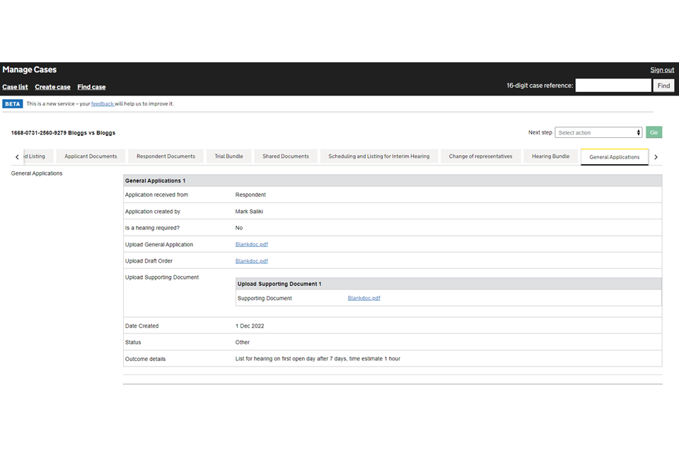Viewport: 679px width, 453px height.
Task: Open the Hearing Bundle tab
Action: (x=550, y=156)
